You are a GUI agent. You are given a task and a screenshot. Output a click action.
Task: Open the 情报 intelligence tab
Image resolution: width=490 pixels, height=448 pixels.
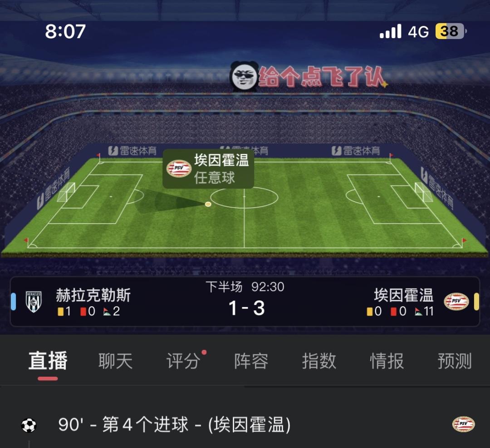coord(387,361)
